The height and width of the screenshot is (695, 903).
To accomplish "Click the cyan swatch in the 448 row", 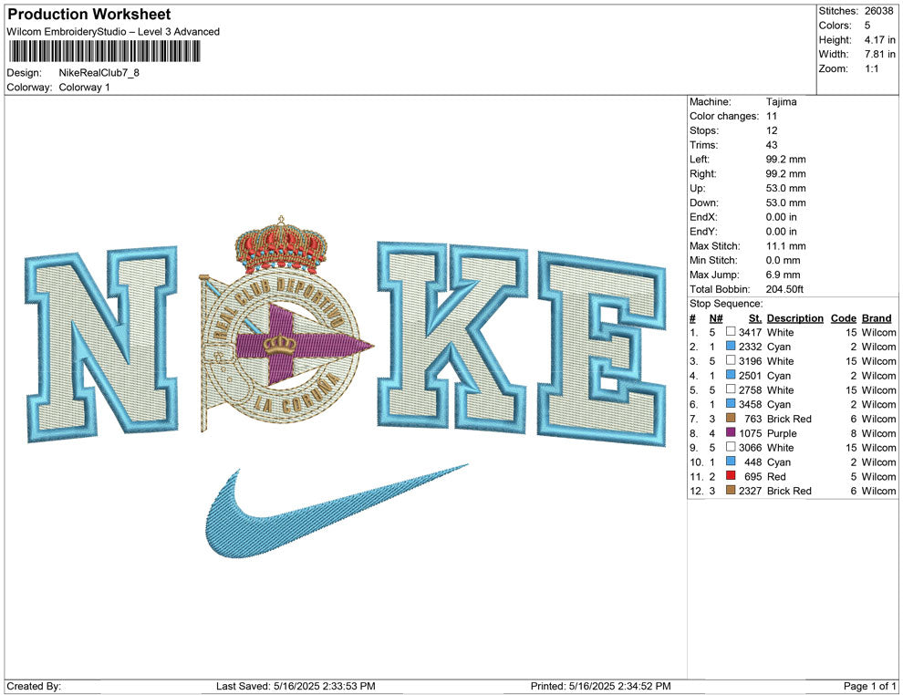I will click(x=731, y=462).
